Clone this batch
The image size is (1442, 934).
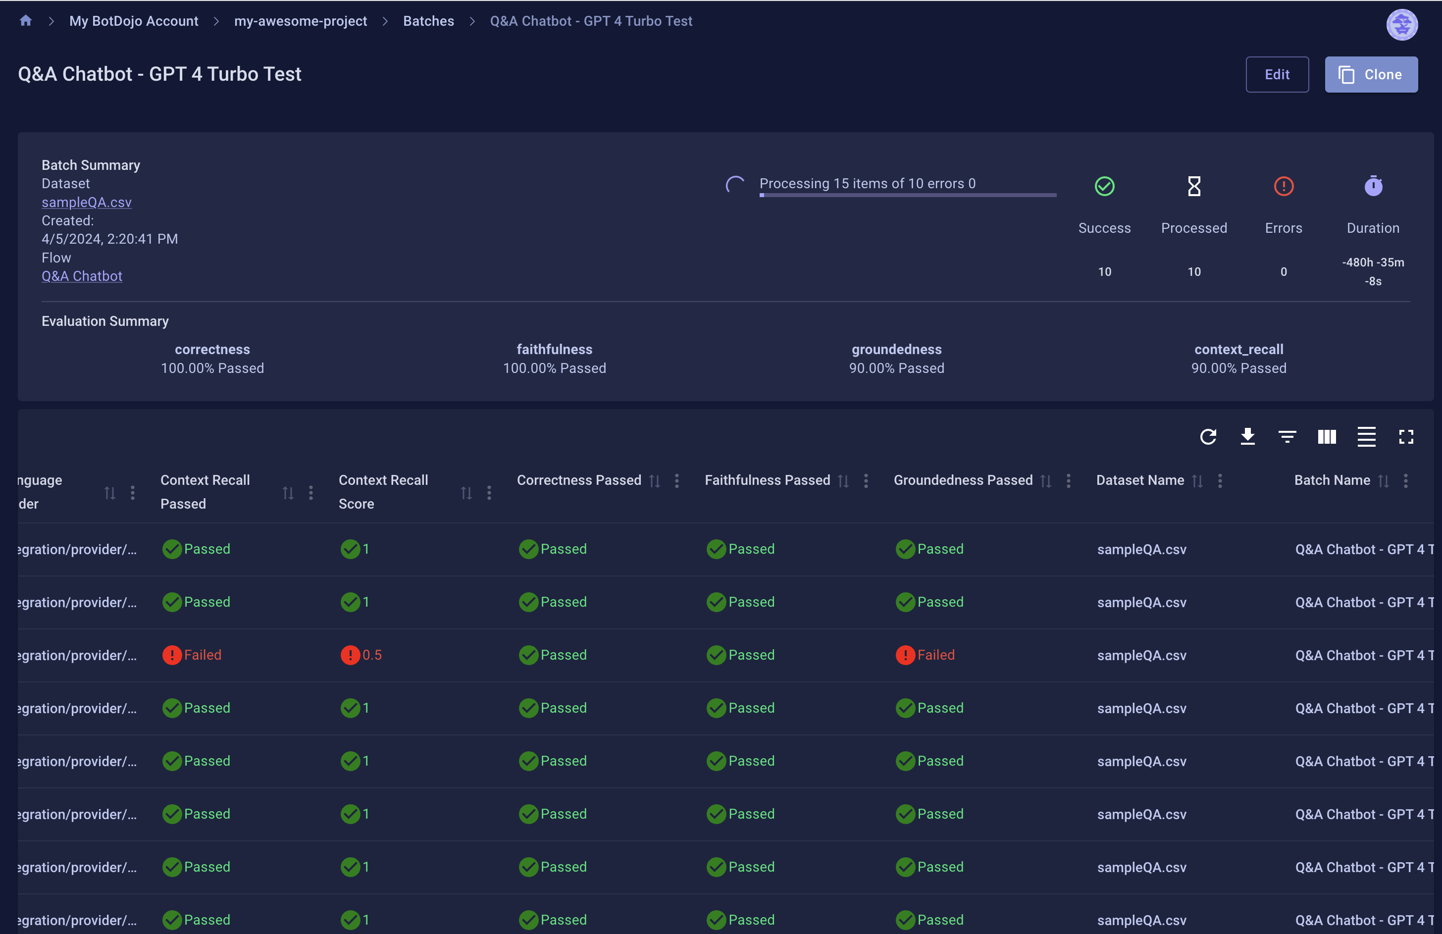[1371, 75]
